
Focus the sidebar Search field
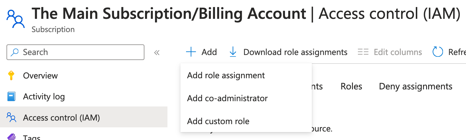[x=80, y=52]
